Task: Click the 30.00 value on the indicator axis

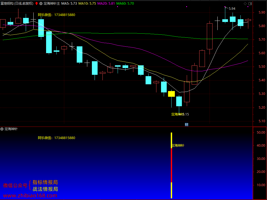Action: [261, 159]
